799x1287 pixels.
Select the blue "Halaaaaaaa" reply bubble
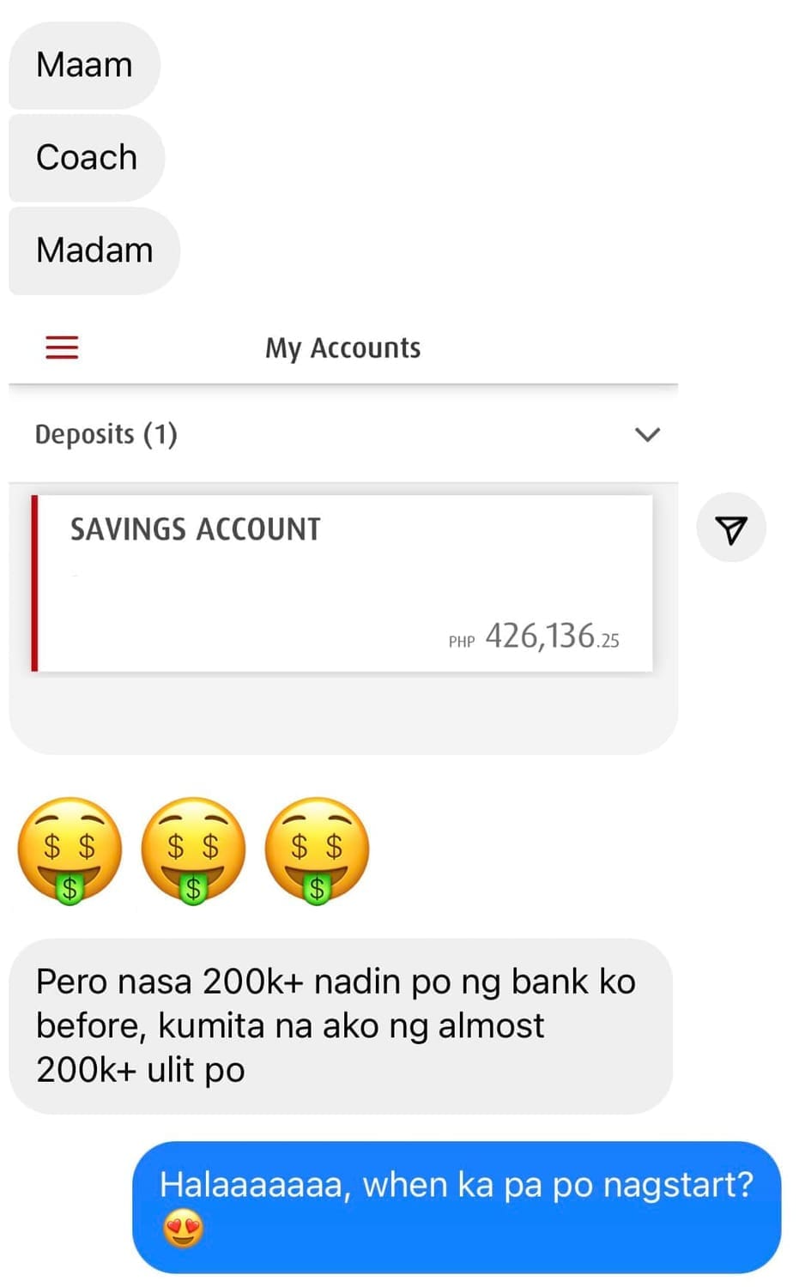coord(457,1207)
